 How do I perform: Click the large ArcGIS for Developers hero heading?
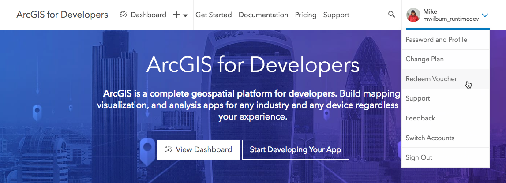[253, 65]
